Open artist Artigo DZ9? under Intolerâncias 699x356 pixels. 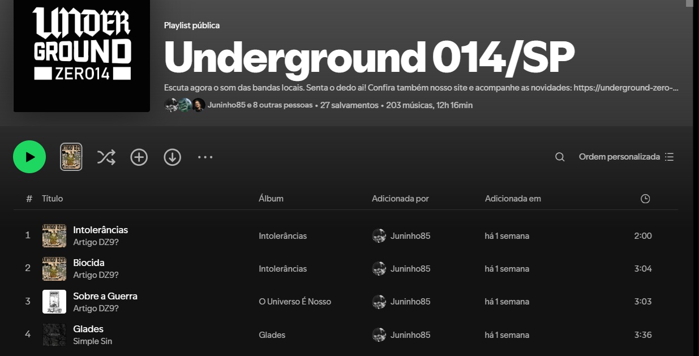tap(96, 242)
